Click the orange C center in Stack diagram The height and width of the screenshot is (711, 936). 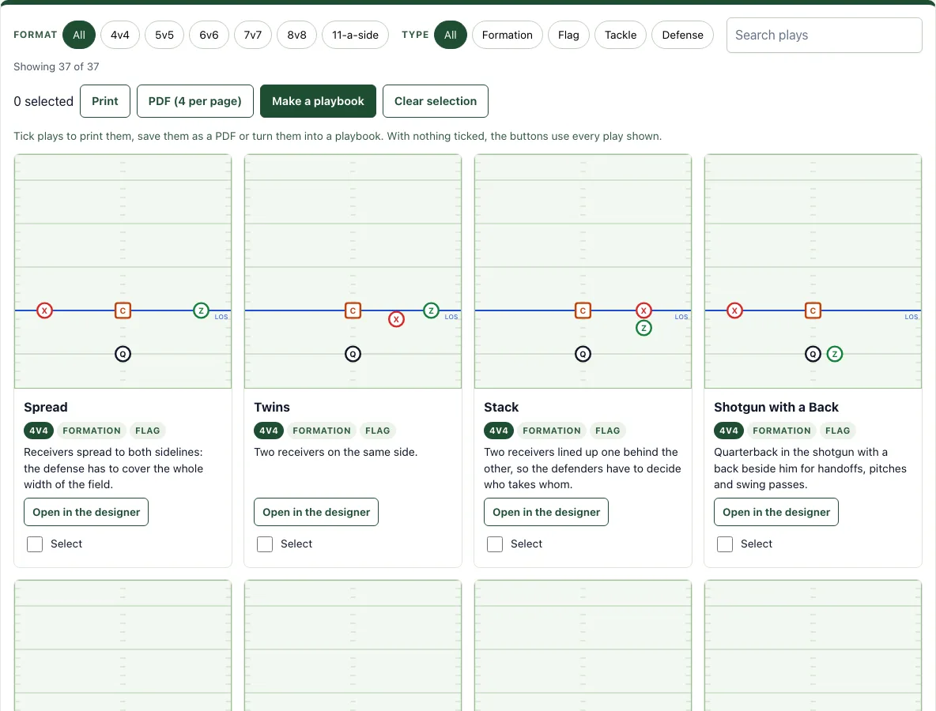point(583,310)
